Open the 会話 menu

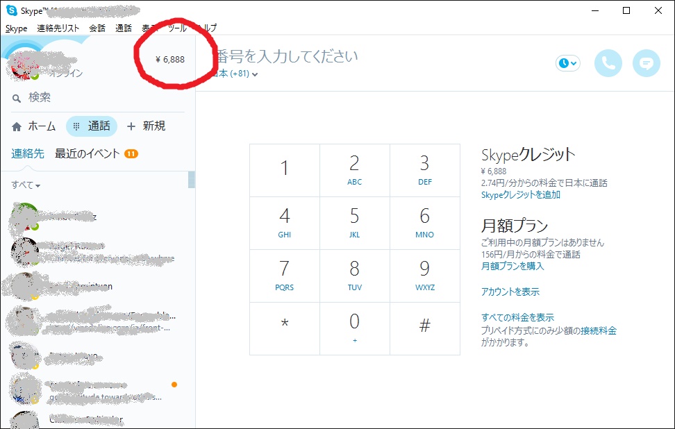pos(97,28)
